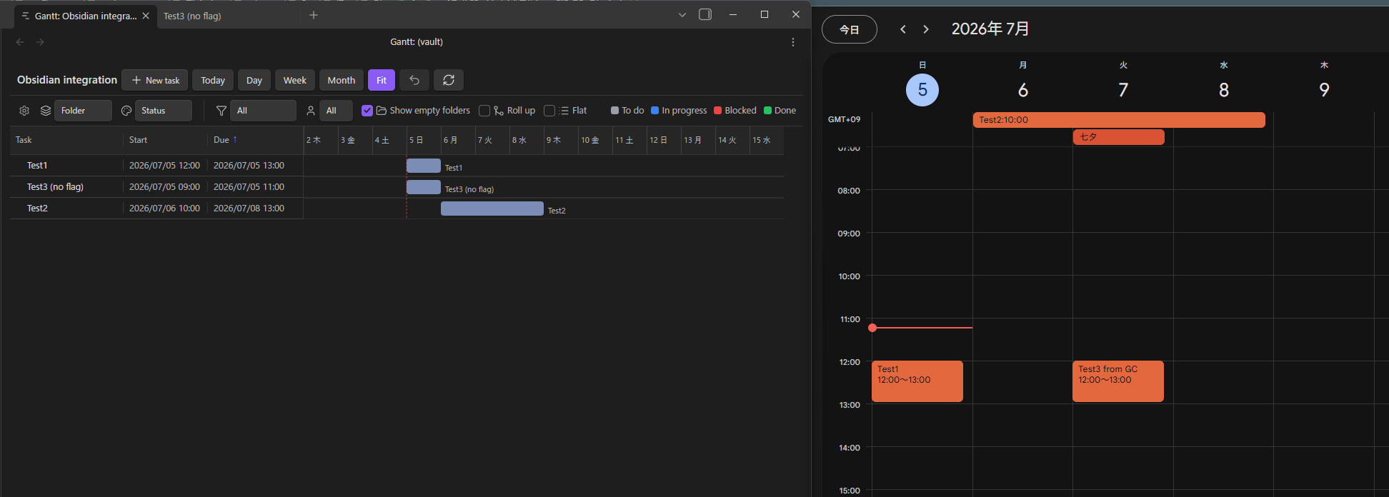Open the filter All dropdown
1389x497 pixels.
coord(263,111)
